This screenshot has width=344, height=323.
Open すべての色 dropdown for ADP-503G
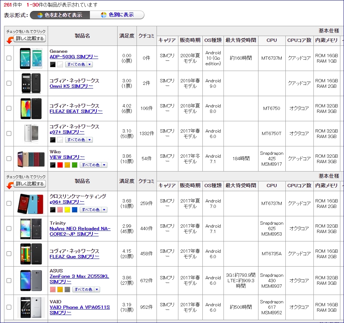79,64
